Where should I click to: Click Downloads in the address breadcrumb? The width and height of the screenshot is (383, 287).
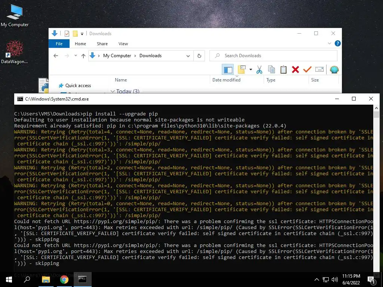point(150,56)
